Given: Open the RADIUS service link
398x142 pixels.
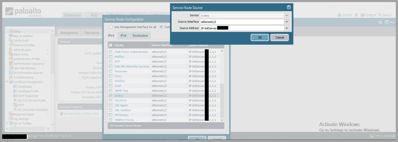Looking at the screenshot, I should click(120, 81).
